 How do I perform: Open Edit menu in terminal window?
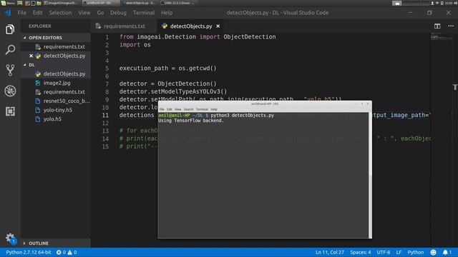coord(170,109)
